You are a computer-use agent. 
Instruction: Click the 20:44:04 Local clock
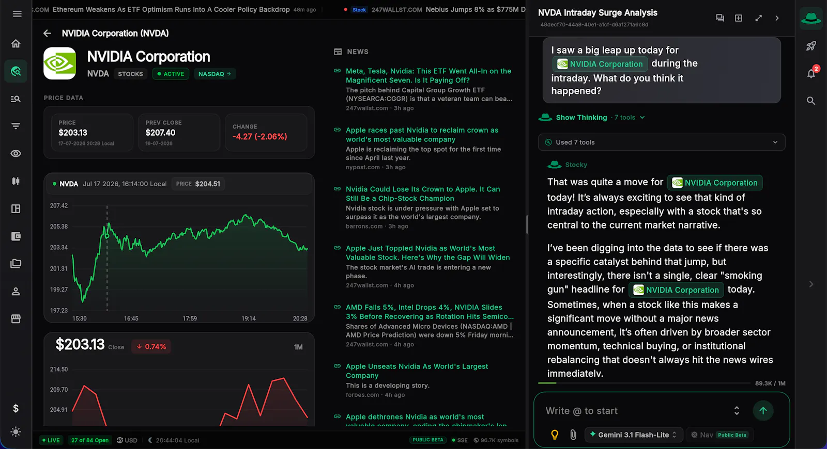point(174,440)
